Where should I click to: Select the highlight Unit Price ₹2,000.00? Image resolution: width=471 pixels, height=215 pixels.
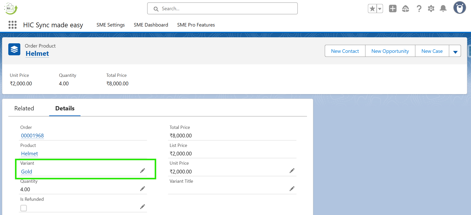coord(21,84)
